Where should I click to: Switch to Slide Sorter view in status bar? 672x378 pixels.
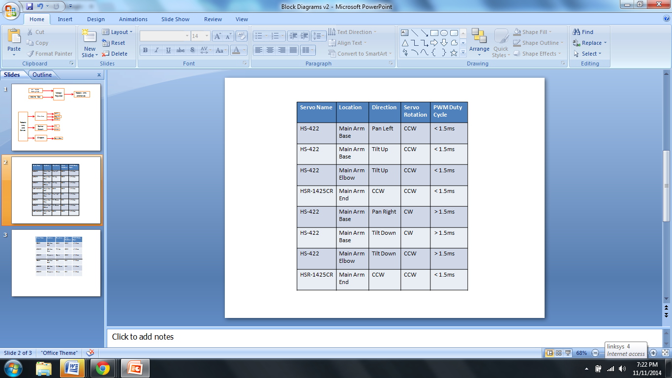pyautogui.click(x=559, y=353)
